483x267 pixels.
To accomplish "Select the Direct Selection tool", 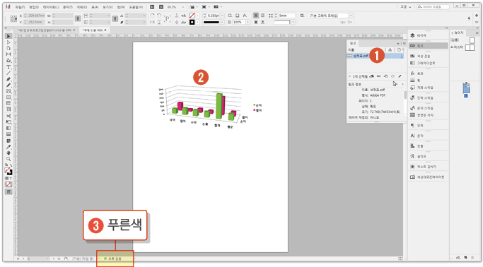I will 8,42.
